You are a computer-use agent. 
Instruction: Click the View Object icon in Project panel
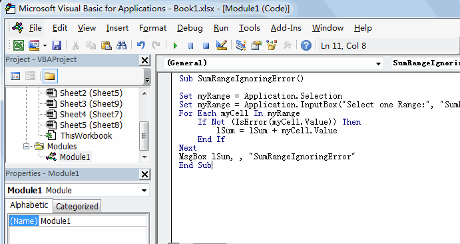click(x=30, y=77)
